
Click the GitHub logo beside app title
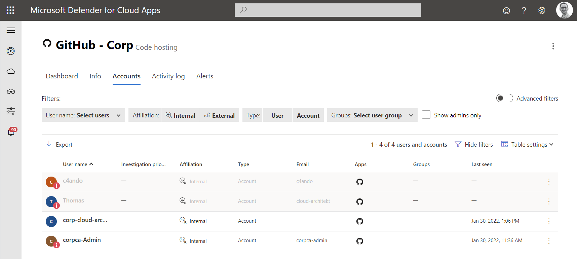point(47,43)
